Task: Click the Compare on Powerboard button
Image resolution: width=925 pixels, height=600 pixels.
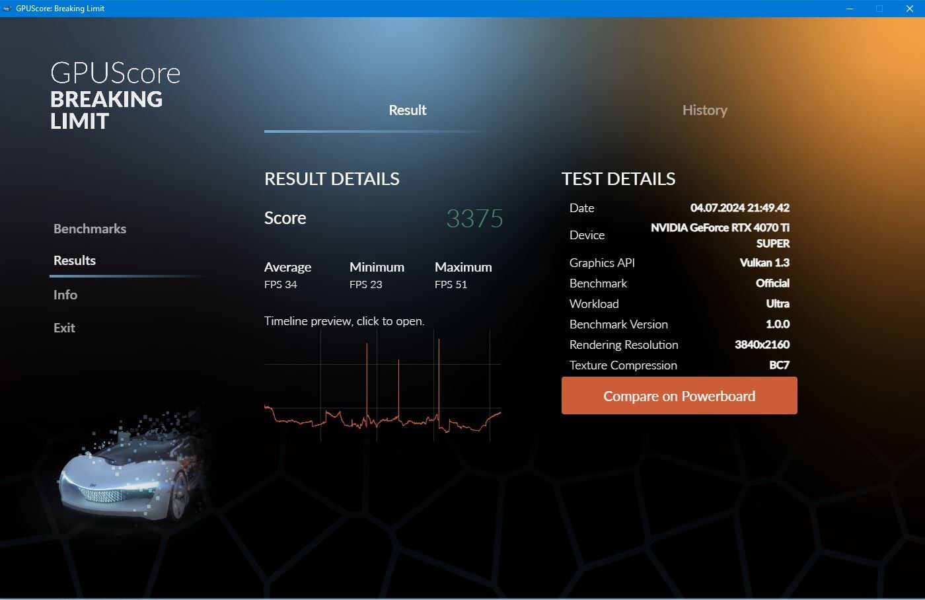Action: 679,396
